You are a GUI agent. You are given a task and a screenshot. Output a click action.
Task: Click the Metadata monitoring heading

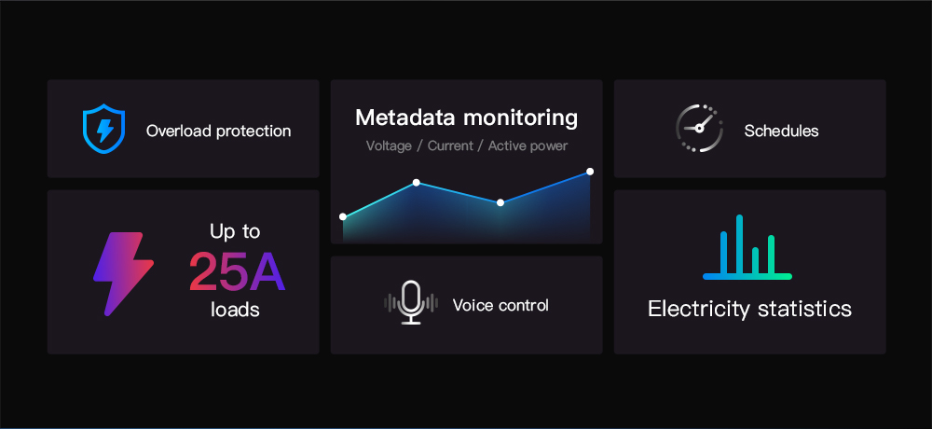click(466, 118)
